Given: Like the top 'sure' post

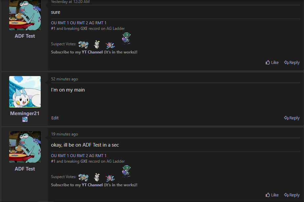Looking at the screenshot, I should (272, 62).
